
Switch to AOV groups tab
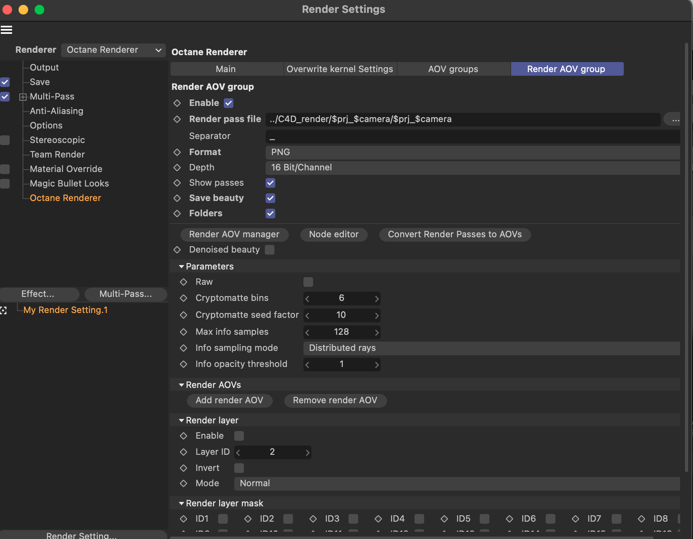pos(454,69)
